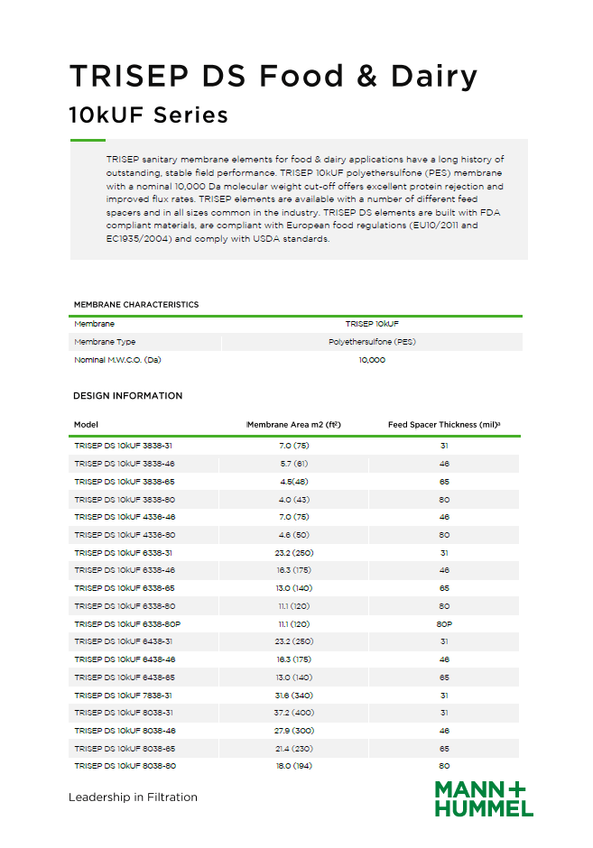Click the Nominal M.W.C.O. (Da) label

click(118, 360)
